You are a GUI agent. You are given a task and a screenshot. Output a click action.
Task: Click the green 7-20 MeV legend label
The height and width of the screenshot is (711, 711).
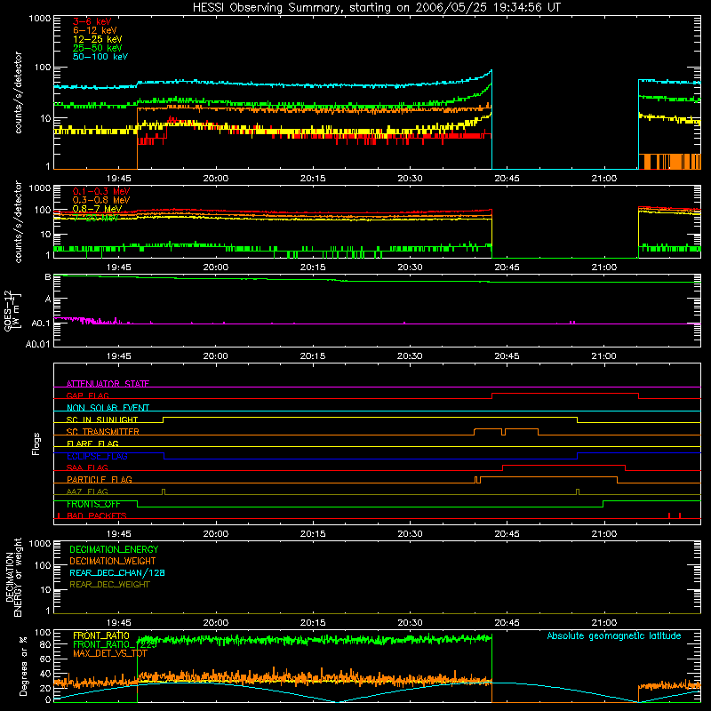click(96, 218)
